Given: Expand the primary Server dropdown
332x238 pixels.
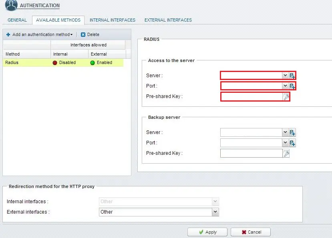Looking at the screenshot, I should click(x=285, y=75).
